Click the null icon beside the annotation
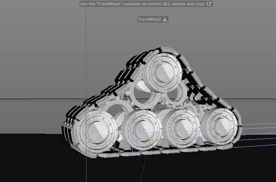 click(x=209, y=4)
